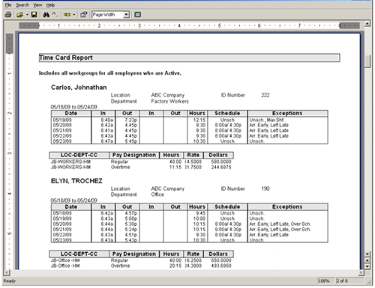Click the 11:15 overtime hours value
The height and width of the screenshot is (288, 375).
[175, 167]
